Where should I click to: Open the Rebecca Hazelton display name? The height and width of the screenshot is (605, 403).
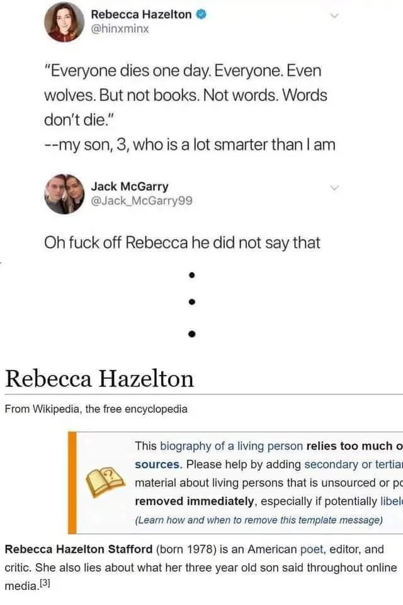click(x=141, y=14)
